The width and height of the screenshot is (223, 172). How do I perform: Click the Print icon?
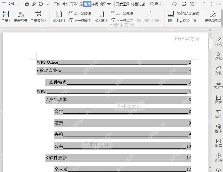point(41,4)
